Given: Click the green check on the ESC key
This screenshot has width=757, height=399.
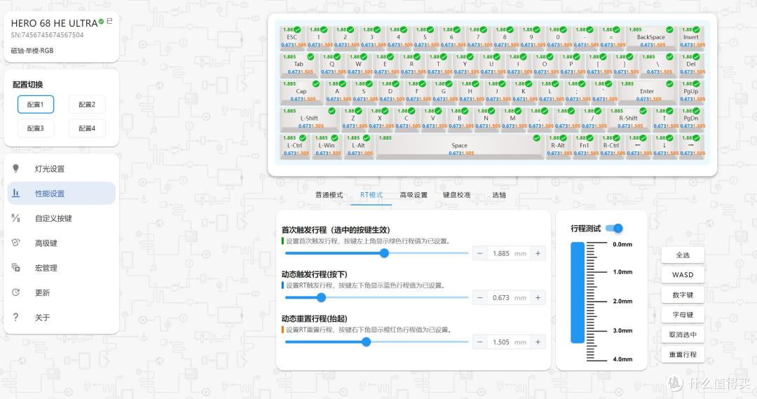Looking at the screenshot, I should coord(297,29).
